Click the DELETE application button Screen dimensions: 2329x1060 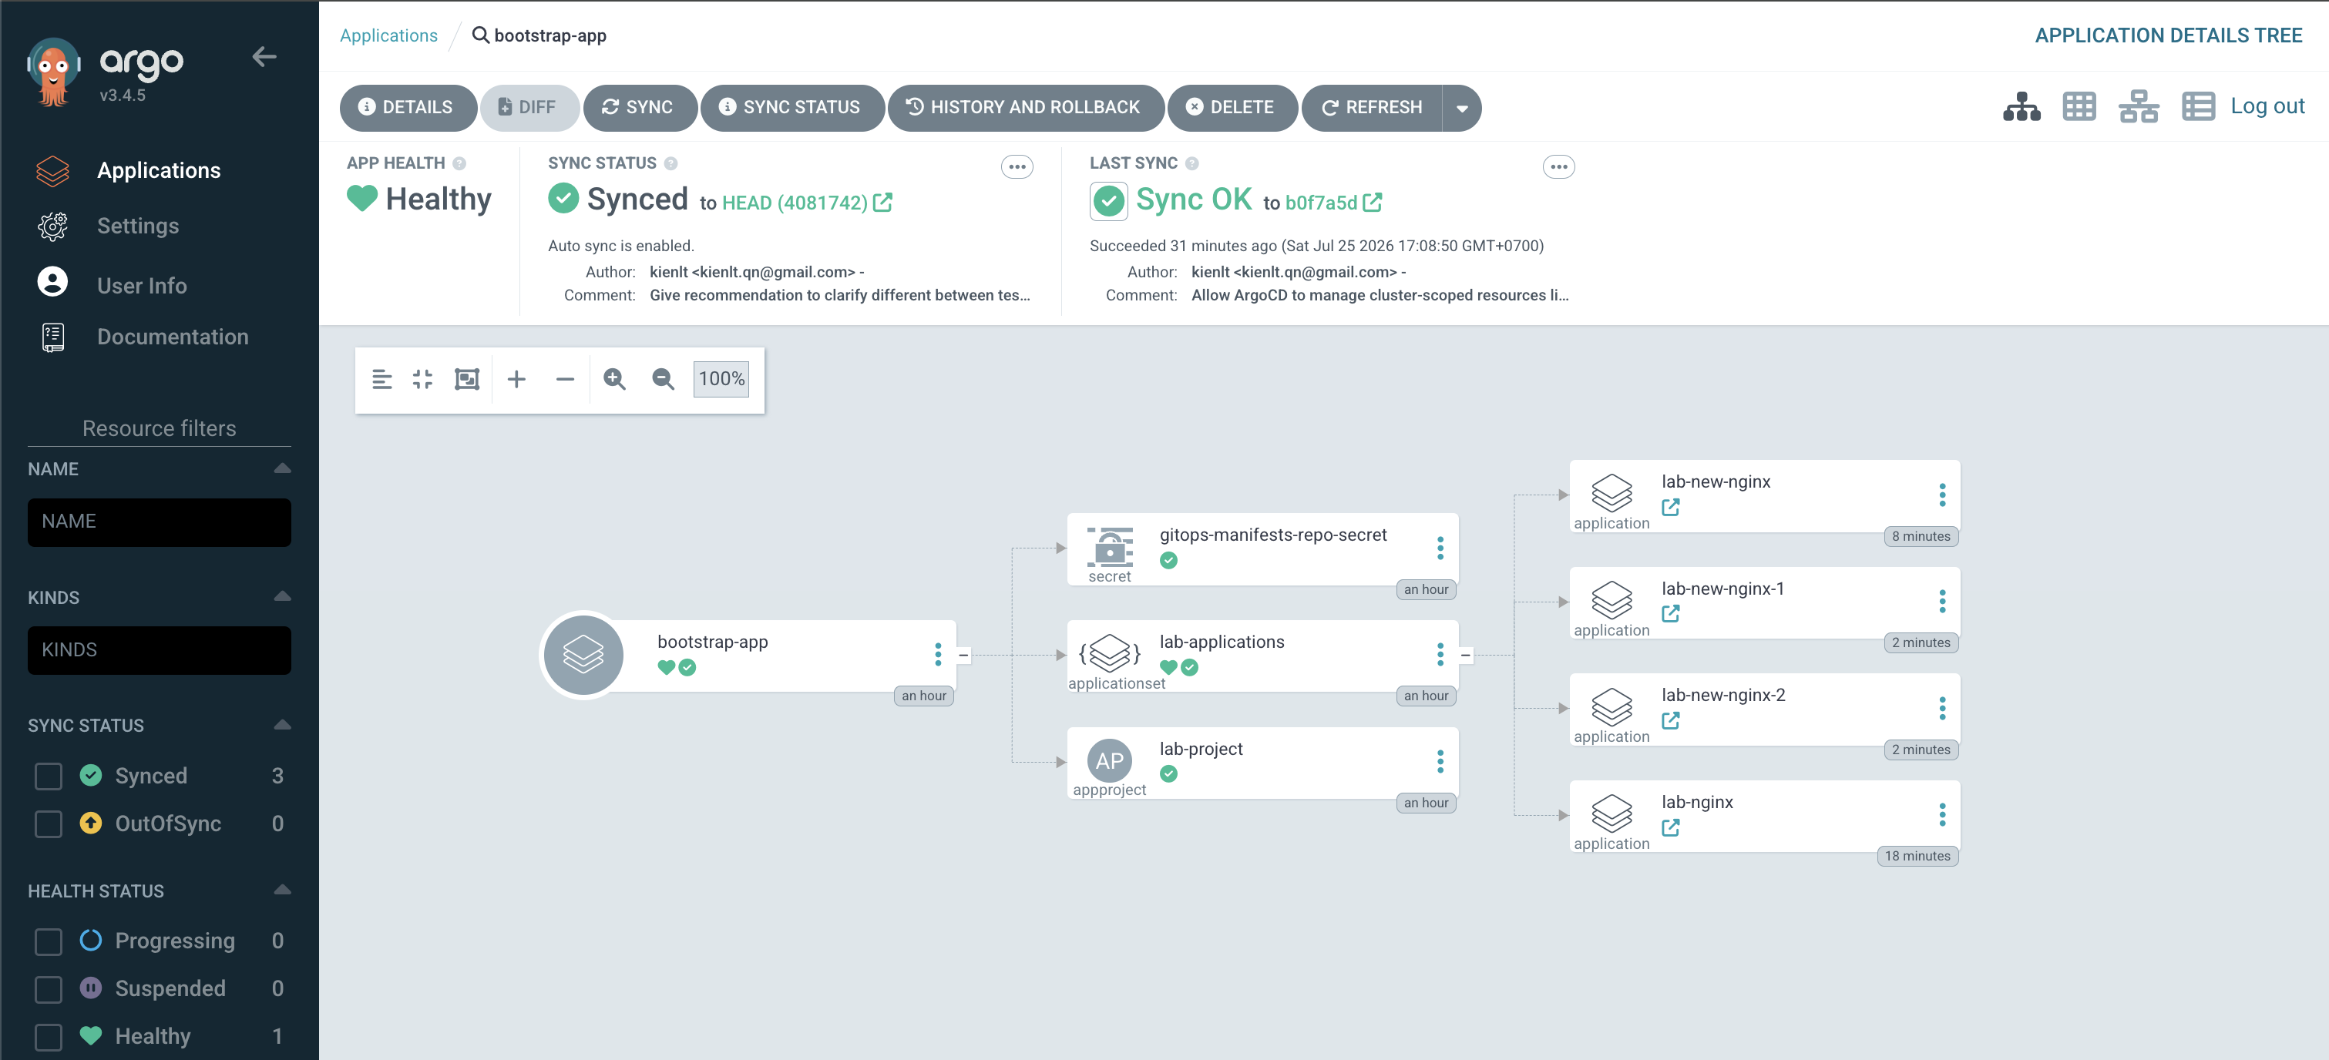click(1232, 106)
